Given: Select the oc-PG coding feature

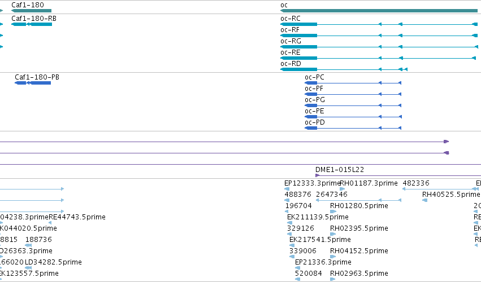Looking at the screenshot, I should tap(353, 105).
